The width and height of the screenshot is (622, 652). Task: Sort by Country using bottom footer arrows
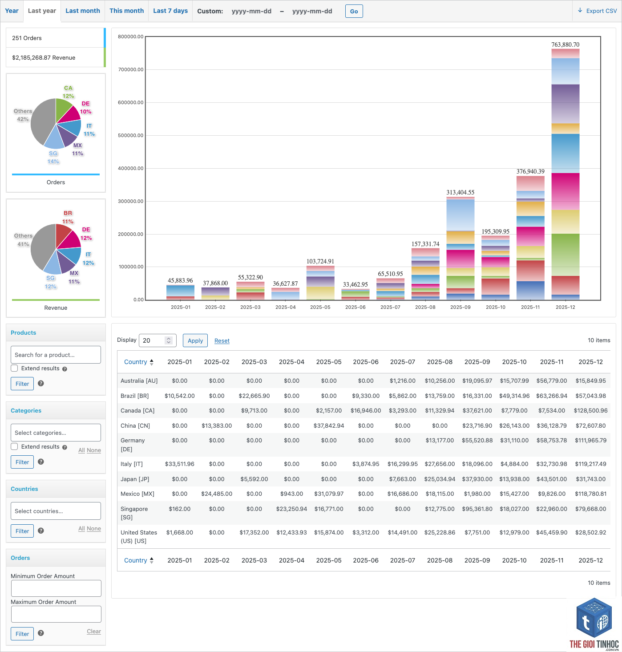click(x=151, y=561)
